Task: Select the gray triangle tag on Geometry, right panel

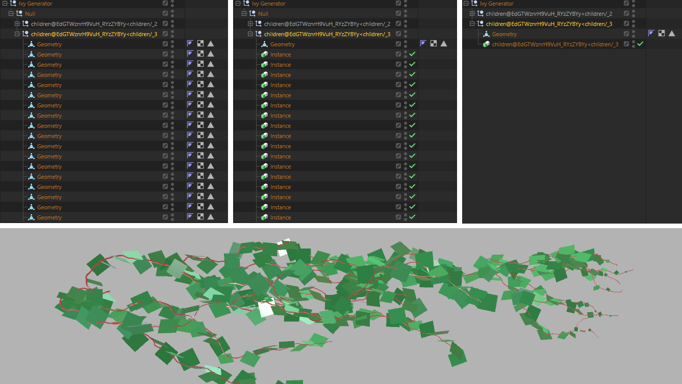Action: point(672,34)
